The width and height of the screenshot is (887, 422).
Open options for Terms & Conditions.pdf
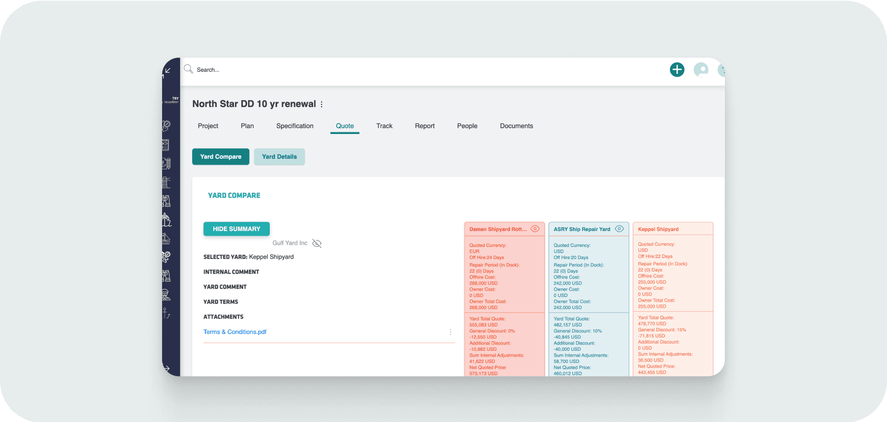pos(450,332)
